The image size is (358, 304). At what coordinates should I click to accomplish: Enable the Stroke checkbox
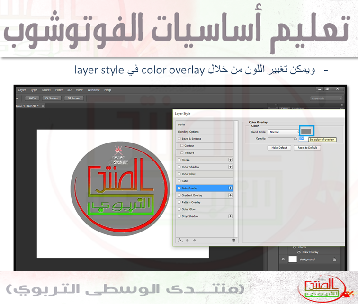179,160
